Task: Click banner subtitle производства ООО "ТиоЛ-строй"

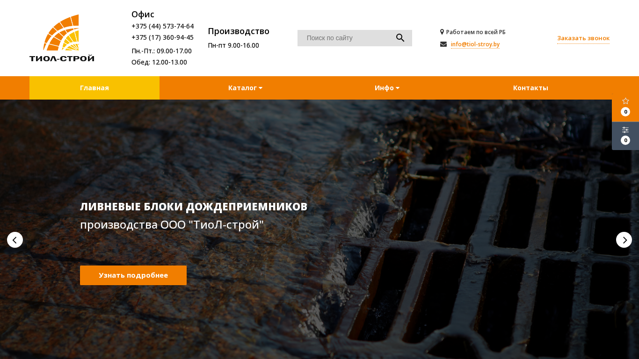Action: (x=172, y=225)
